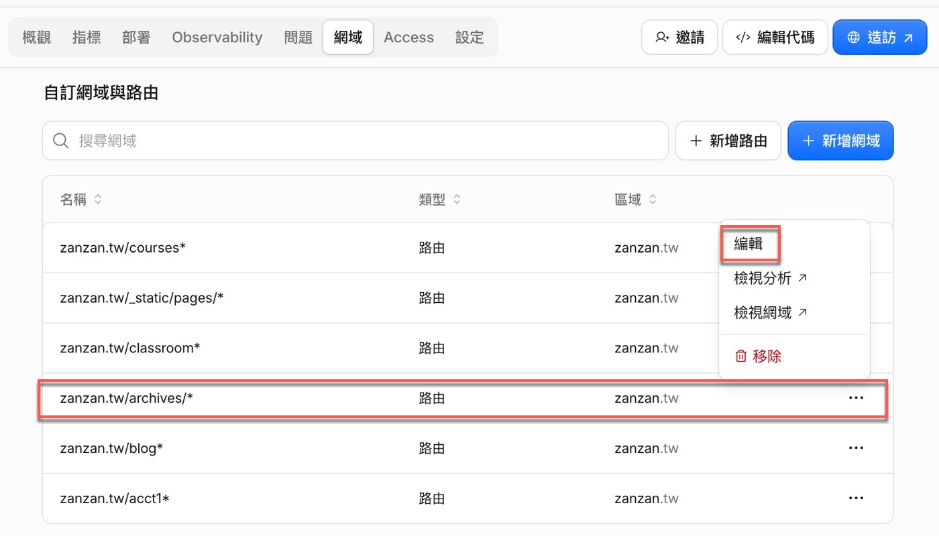Screen dimensions: 939x536
Task: Click the search magnifier icon
Action: pyautogui.click(x=61, y=141)
